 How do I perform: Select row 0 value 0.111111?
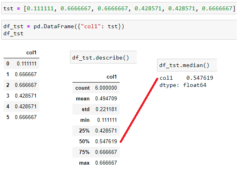(27, 63)
